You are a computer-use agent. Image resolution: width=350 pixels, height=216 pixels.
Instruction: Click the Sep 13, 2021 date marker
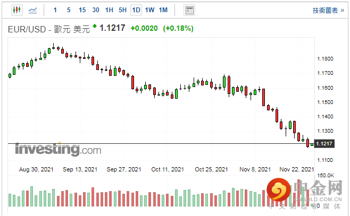coord(80,169)
